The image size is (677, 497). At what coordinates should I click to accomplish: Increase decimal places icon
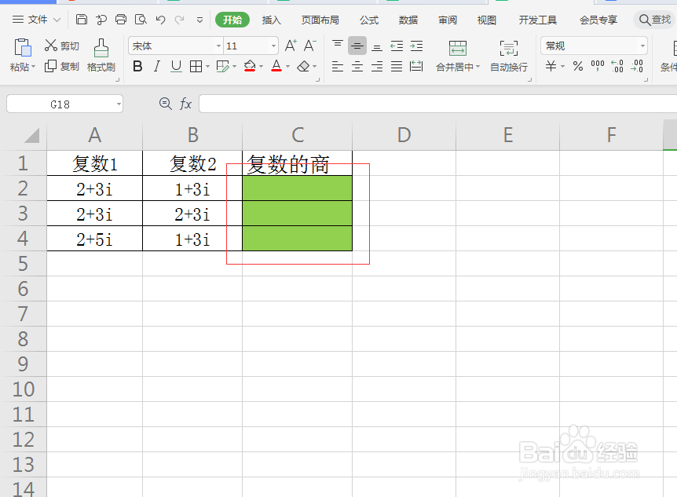click(617, 66)
